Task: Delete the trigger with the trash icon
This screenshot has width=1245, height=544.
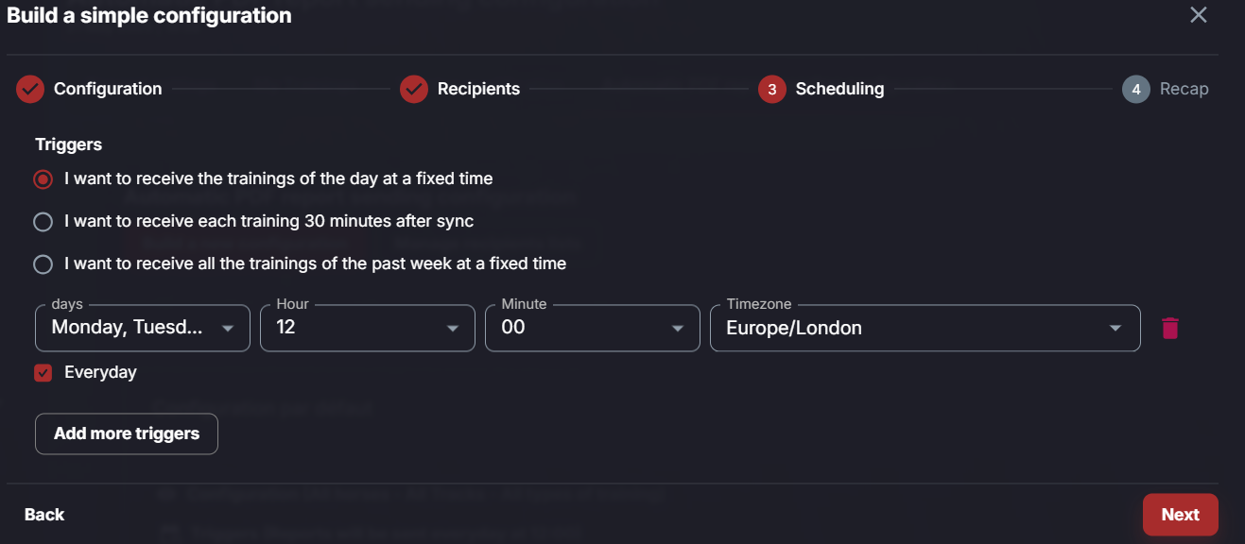Action: tap(1170, 328)
